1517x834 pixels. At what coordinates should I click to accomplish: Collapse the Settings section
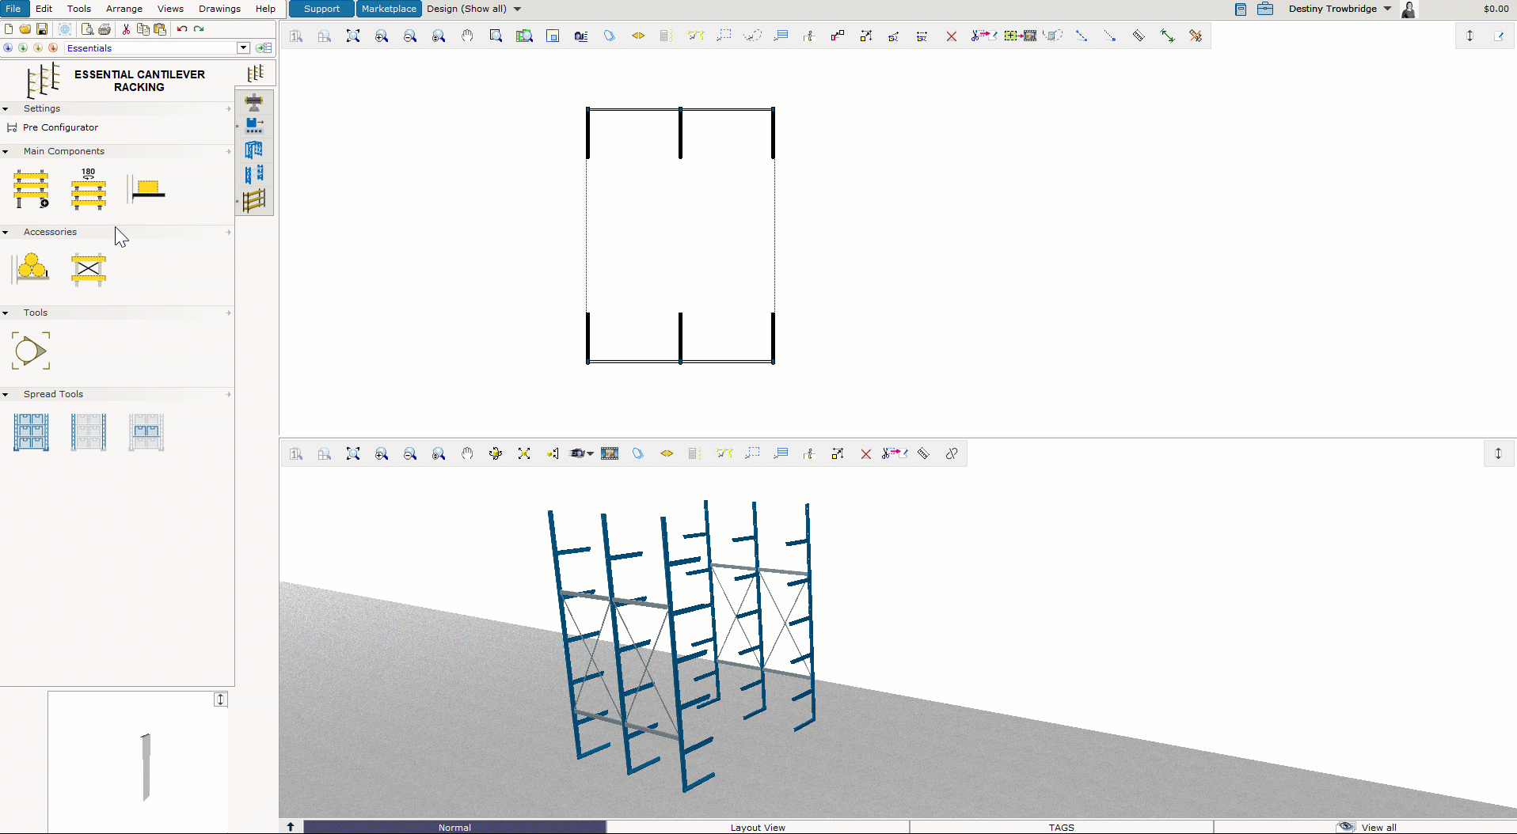coord(6,108)
